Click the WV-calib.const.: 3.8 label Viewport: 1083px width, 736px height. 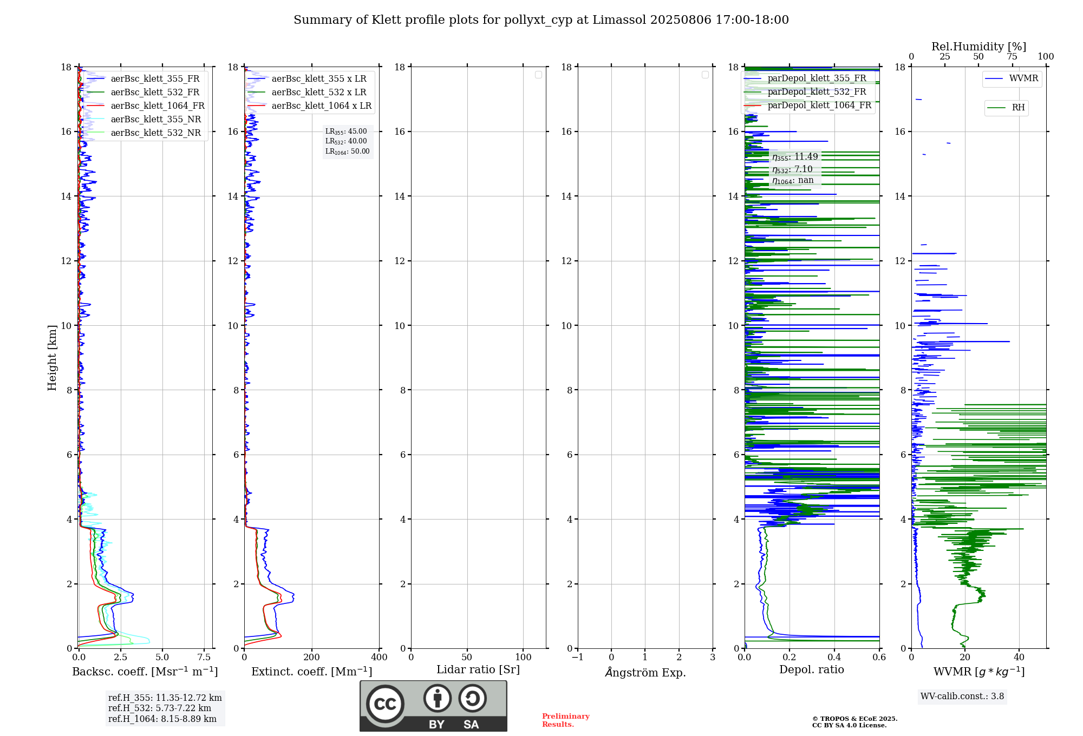[x=962, y=696]
